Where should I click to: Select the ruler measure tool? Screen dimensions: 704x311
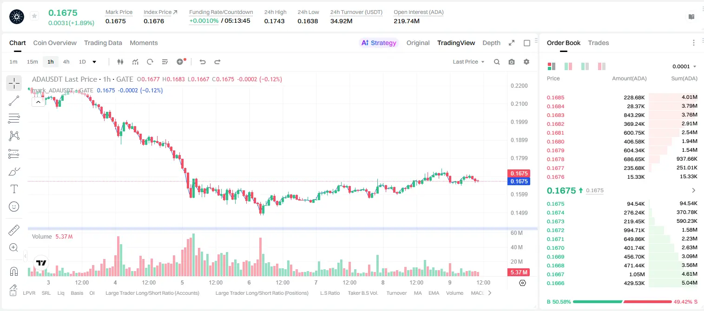(x=14, y=230)
